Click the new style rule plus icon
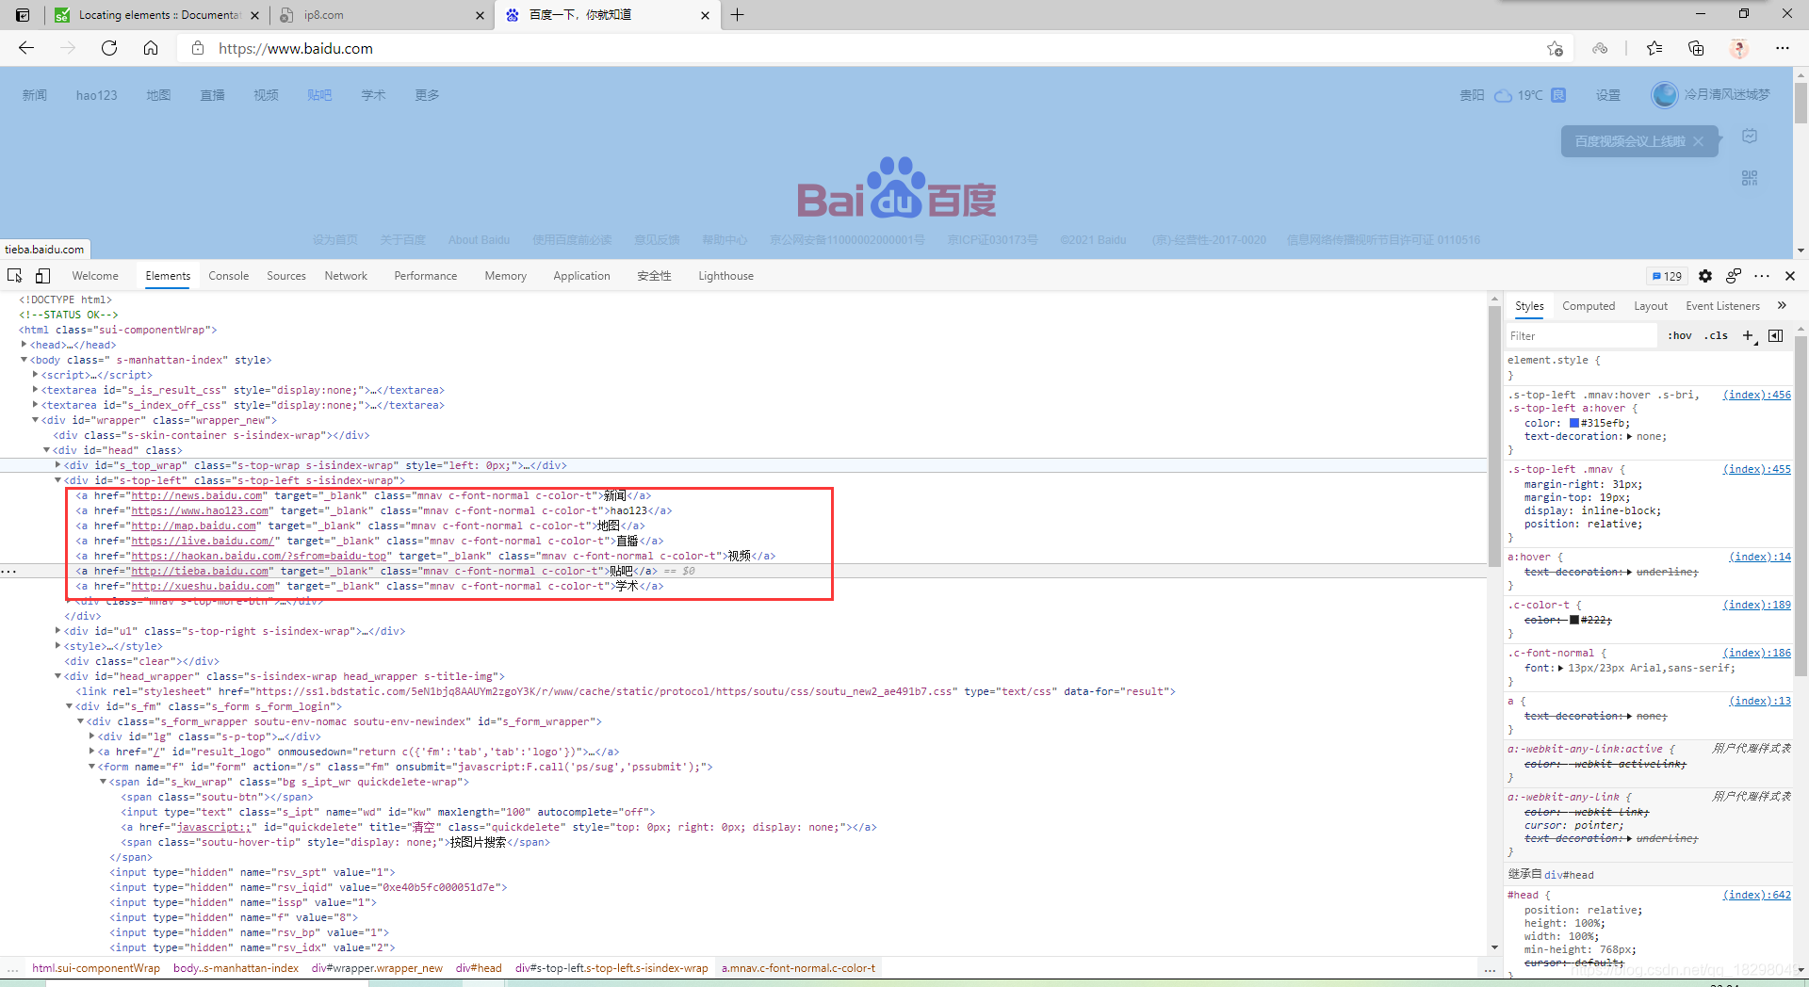The height and width of the screenshot is (987, 1809). click(1748, 335)
